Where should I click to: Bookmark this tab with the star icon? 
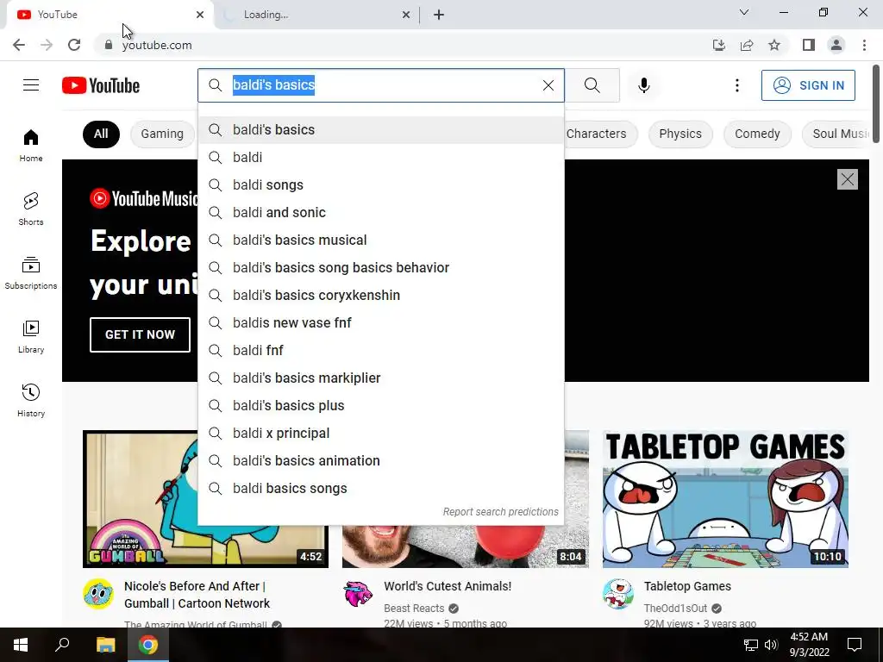point(774,45)
